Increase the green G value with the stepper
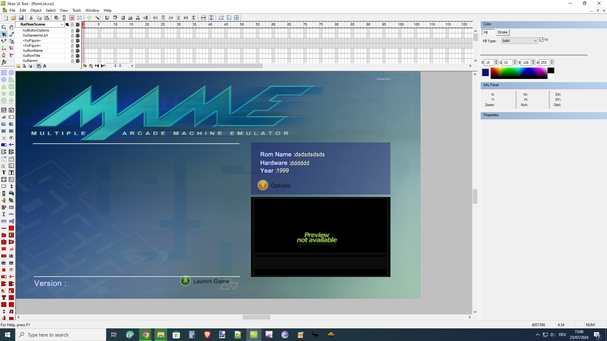This screenshot has height=341, width=607. pos(515,61)
